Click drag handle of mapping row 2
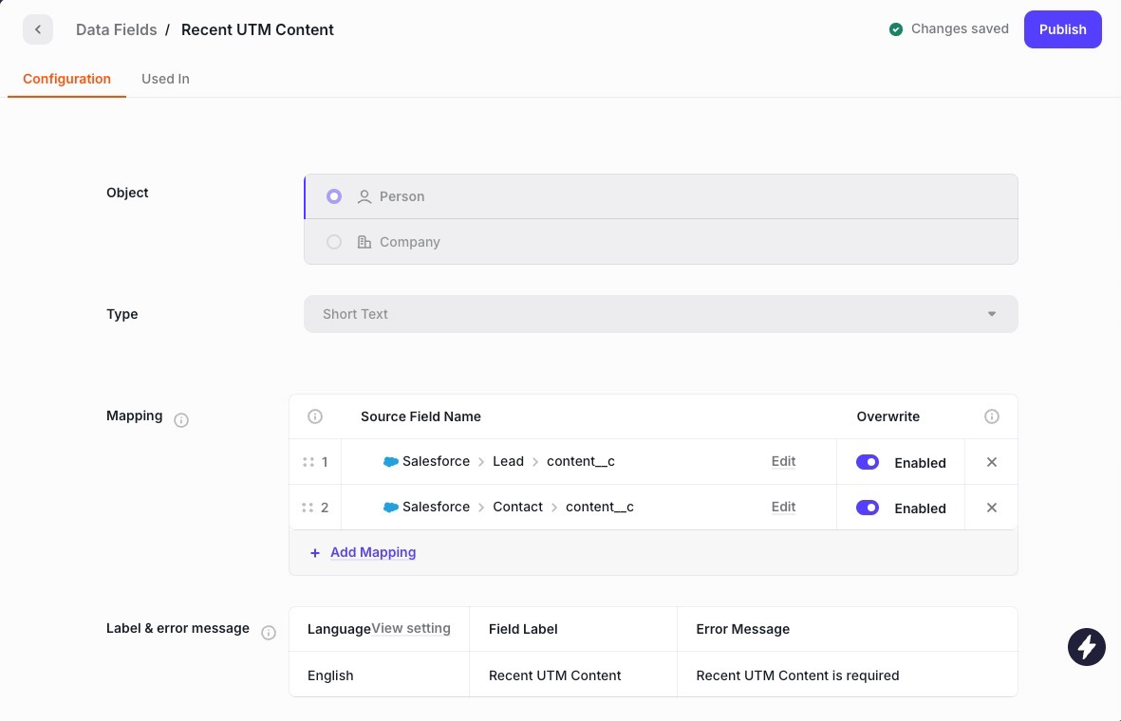Image resolution: width=1121 pixels, height=721 pixels. 308,508
